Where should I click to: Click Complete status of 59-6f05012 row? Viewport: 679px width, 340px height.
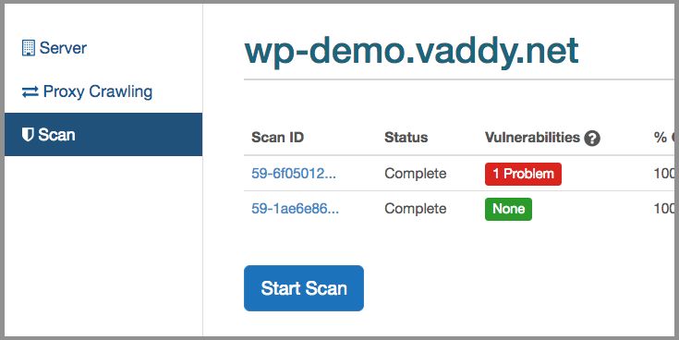(x=416, y=174)
